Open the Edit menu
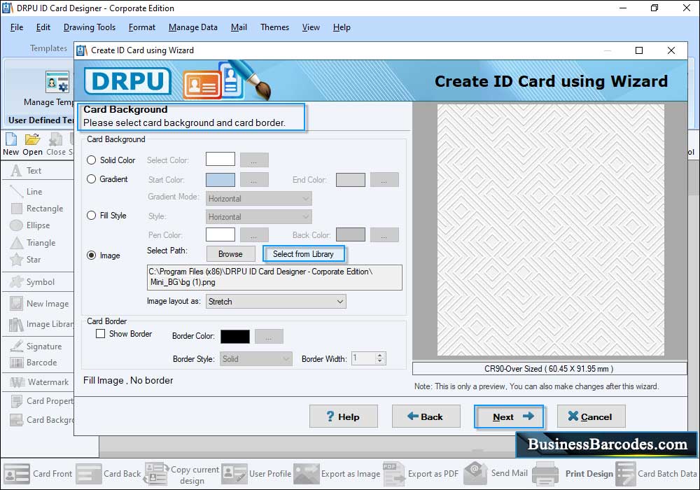 43,27
